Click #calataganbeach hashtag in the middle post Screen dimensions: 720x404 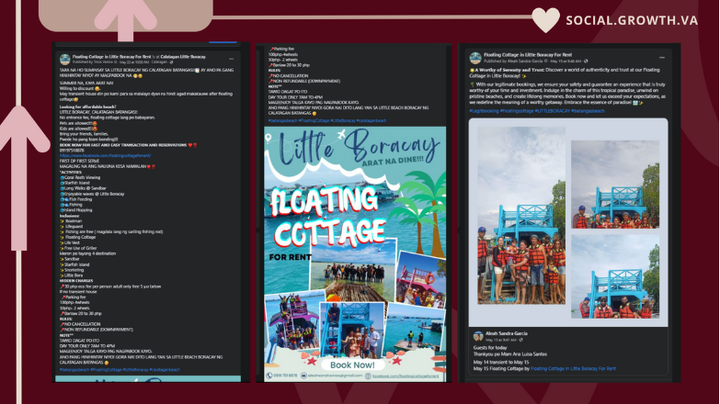[371, 120]
